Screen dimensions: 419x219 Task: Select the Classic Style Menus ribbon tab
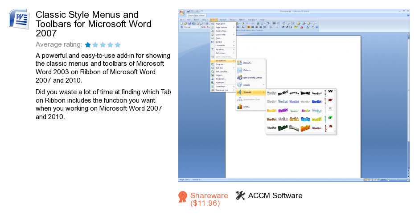click(x=196, y=16)
